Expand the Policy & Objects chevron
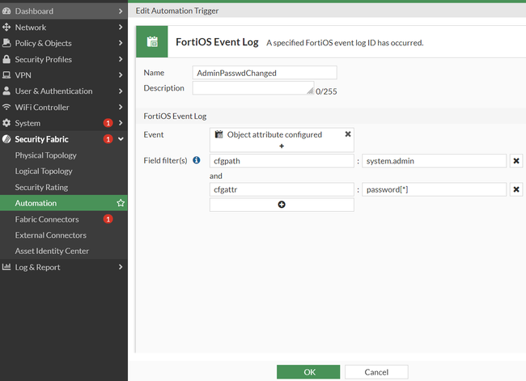526x381 pixels. [121, 43]
